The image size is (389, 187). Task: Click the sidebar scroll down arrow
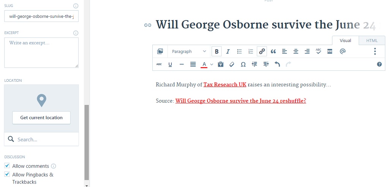point(87,185)
